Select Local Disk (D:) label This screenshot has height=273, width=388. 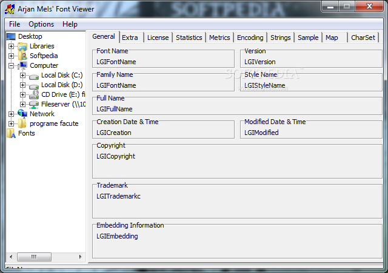point(62,85)
